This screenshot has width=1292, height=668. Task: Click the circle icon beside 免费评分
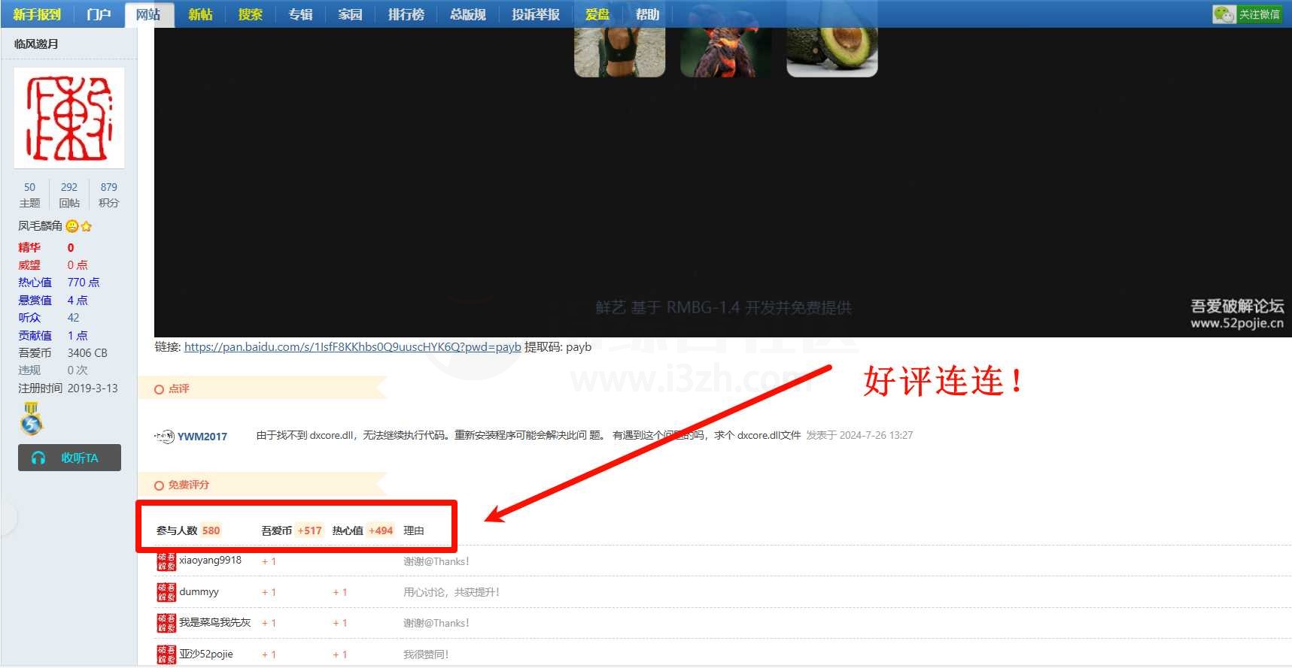point(159,485)
